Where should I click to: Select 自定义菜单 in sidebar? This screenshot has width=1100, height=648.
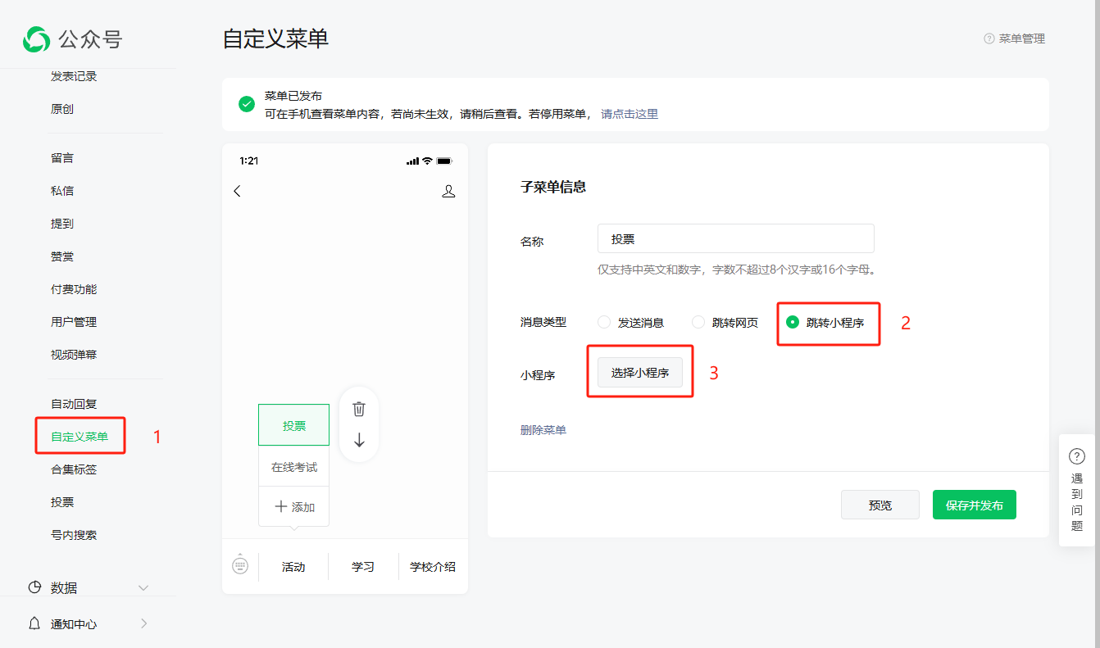(x=80, y=437)
